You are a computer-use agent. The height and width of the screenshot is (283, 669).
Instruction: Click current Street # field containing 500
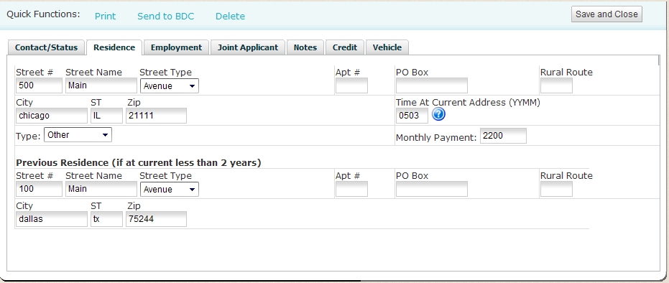pyautogui.click(x=40, y=85)
